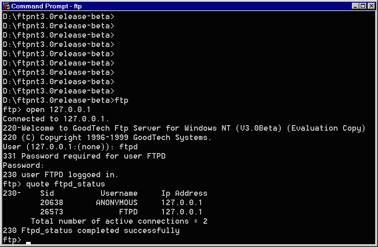Click Sid number 26573
This screenshot has width=378, height=247.
pos(52,212)
